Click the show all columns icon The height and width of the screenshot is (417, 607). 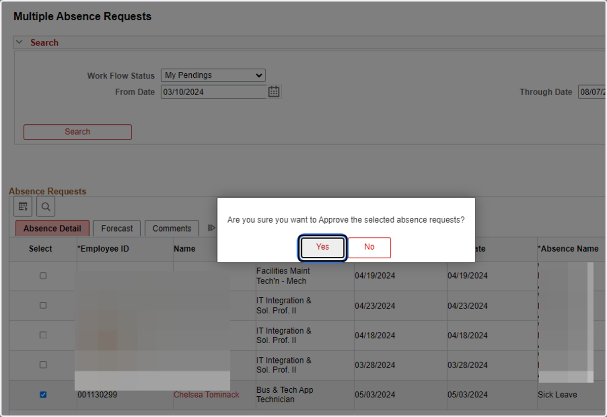tap(211, 228)
